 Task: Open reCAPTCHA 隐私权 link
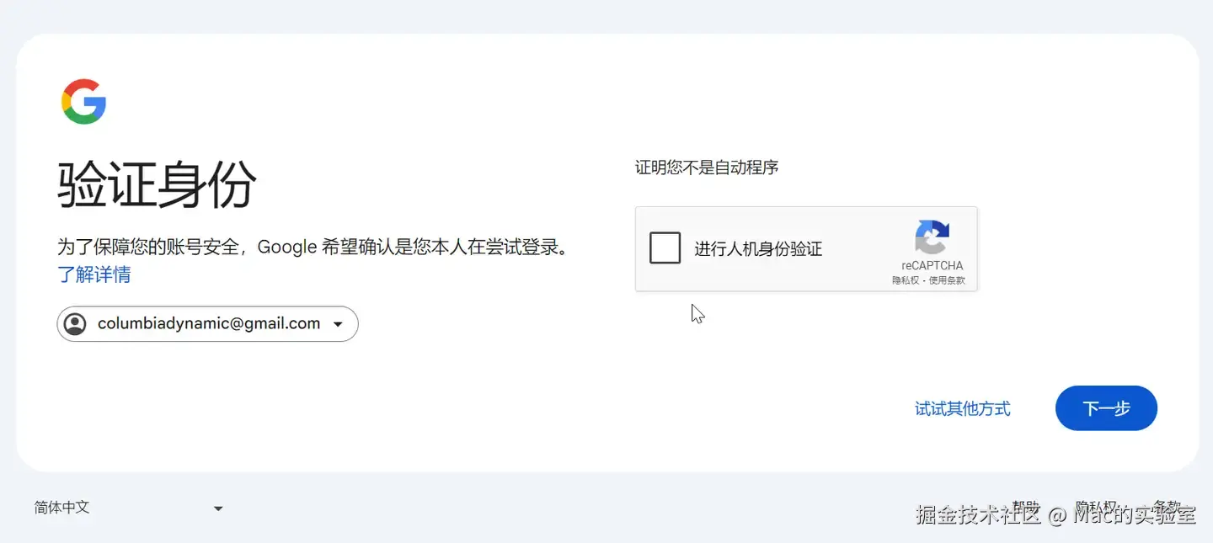click(906, 280)
